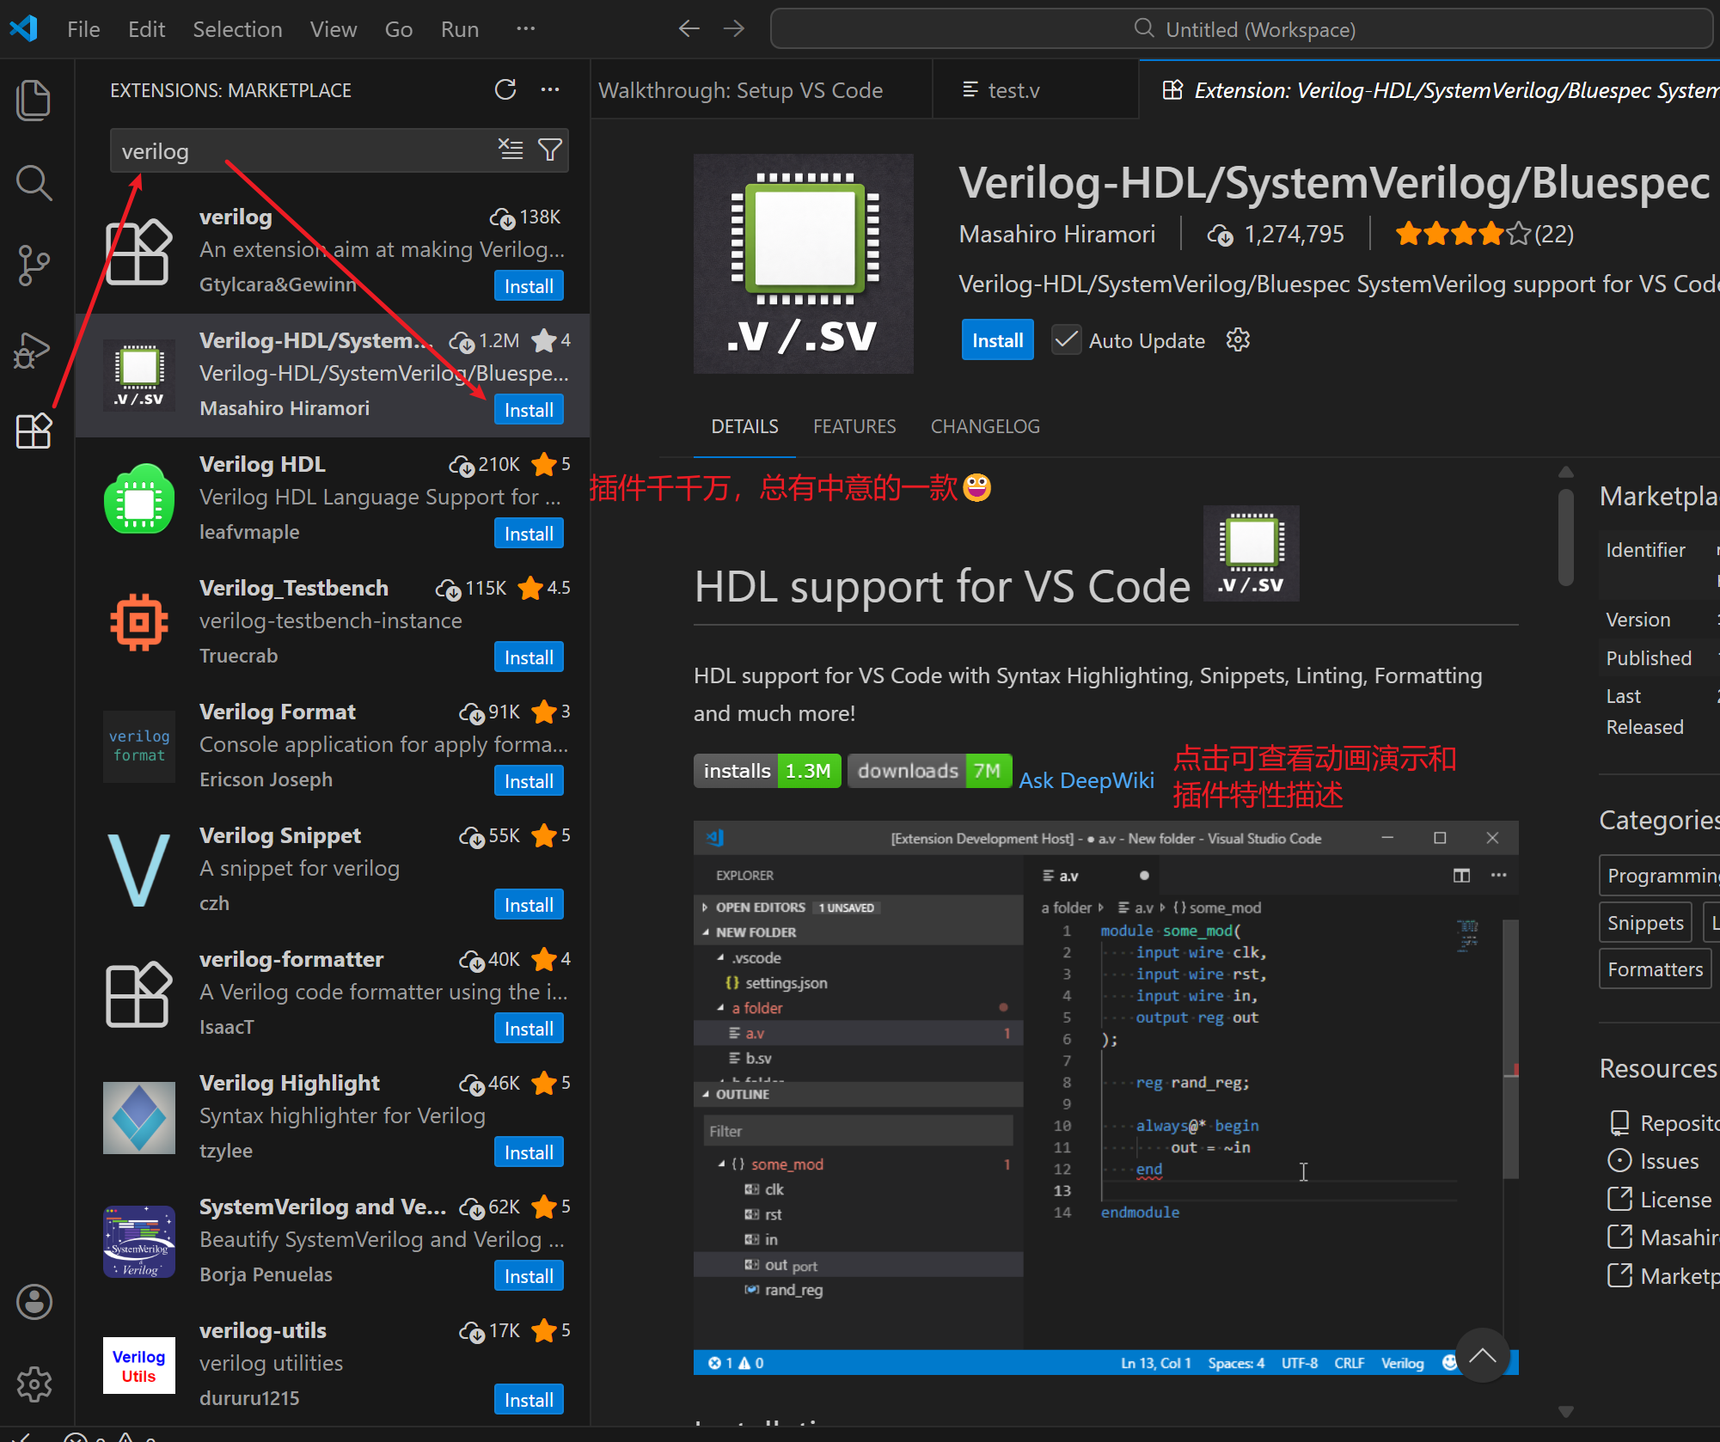Switch to the FEATURES tab
1720x1442 pixels.
pos(854,426)
